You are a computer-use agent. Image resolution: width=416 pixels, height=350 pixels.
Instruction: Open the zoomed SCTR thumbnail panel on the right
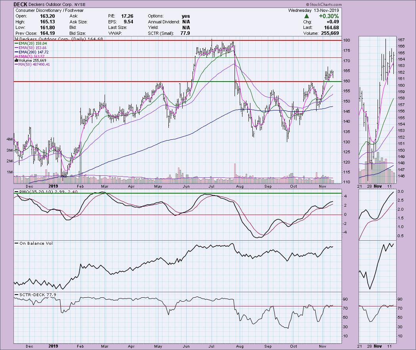click(x=377, y=318)
